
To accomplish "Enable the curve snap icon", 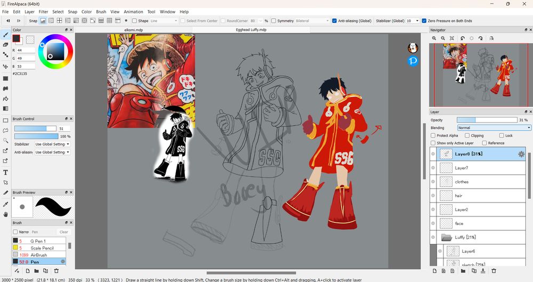I will [92, 21].
